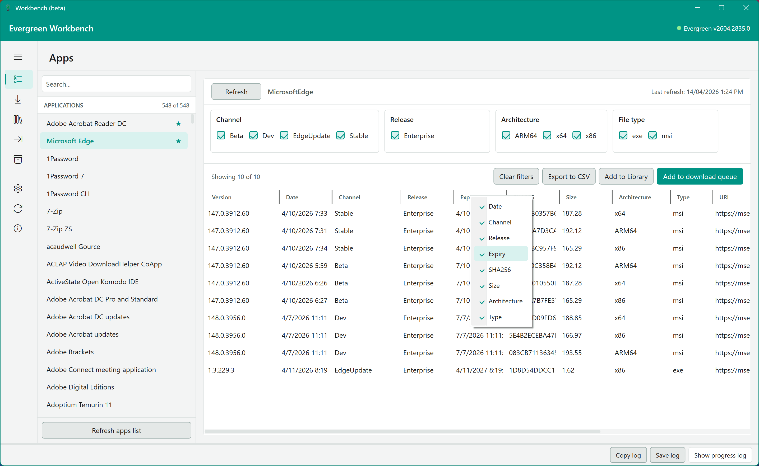Click the sync arrows sidebar icon

[18, 209]
